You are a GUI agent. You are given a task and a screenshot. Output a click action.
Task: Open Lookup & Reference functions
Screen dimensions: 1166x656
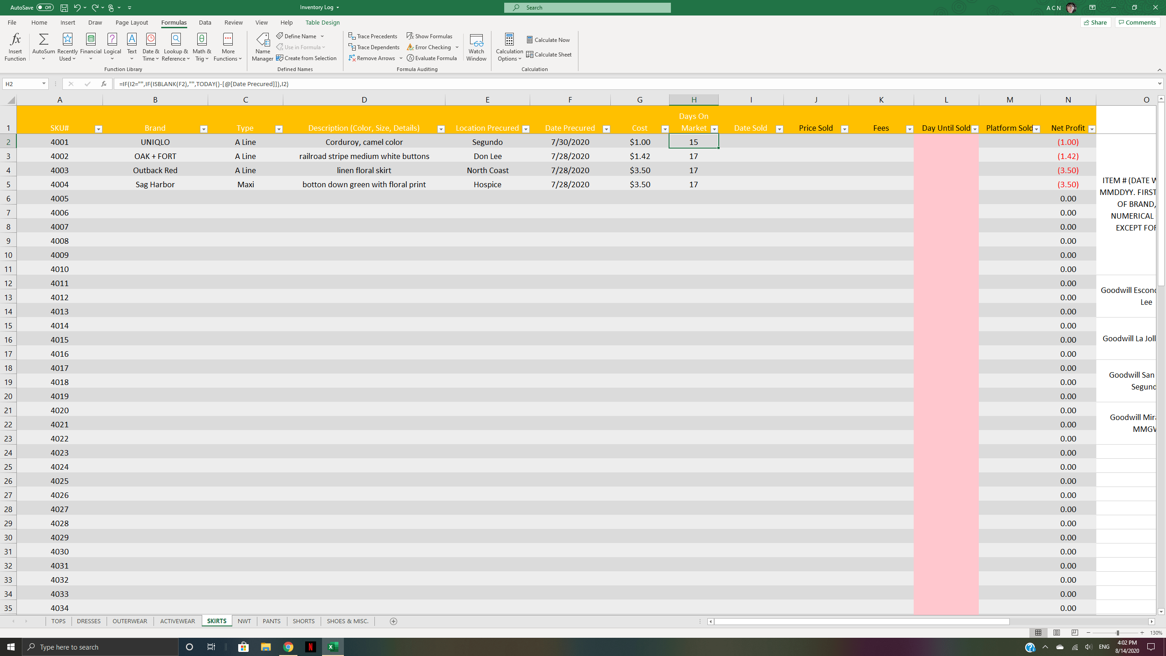[x=176, y=46]
